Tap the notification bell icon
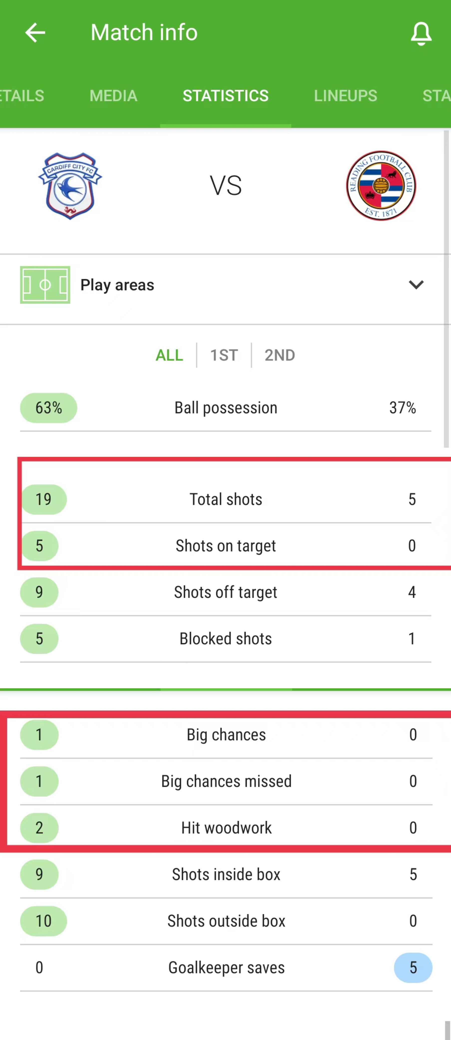The height and width of the screenshot is (1040, 451). pyautogui.click(x=421, y=33)
